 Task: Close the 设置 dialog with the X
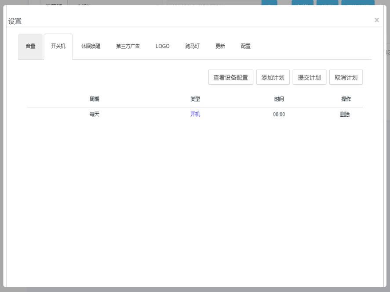pyautogui.click(x=377, y=20)
